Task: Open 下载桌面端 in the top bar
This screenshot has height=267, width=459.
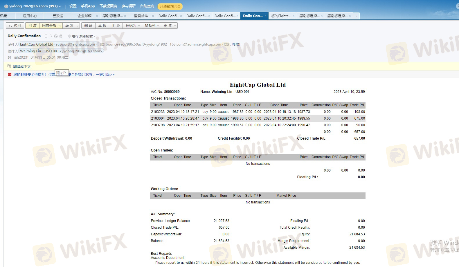Action: tap(108, 6)
